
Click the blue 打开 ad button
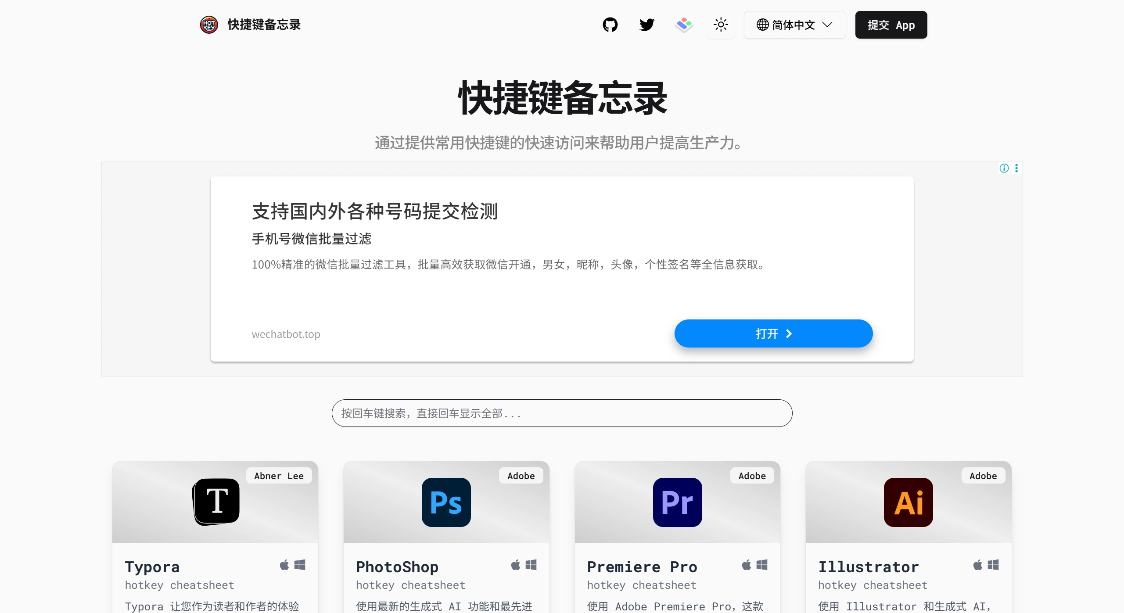coord(773,333)
